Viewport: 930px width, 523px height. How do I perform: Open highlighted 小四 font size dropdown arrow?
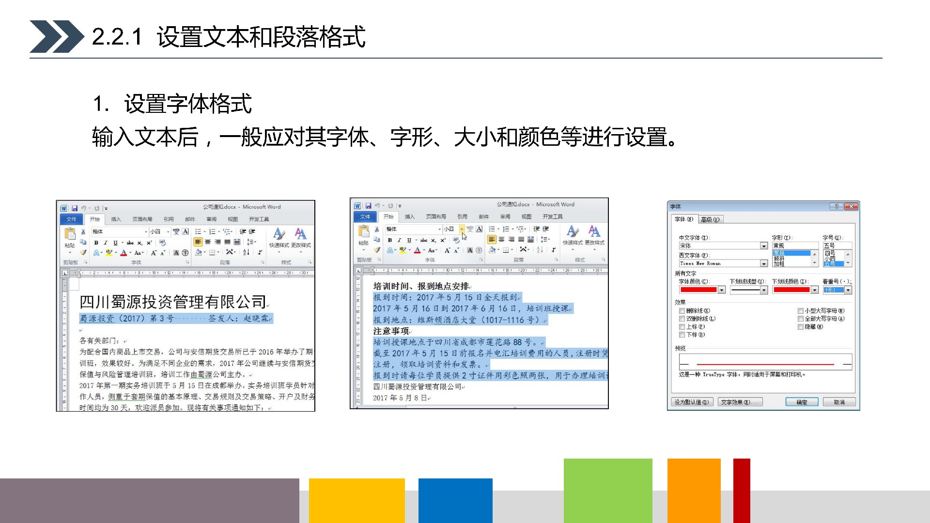[462, 229]
